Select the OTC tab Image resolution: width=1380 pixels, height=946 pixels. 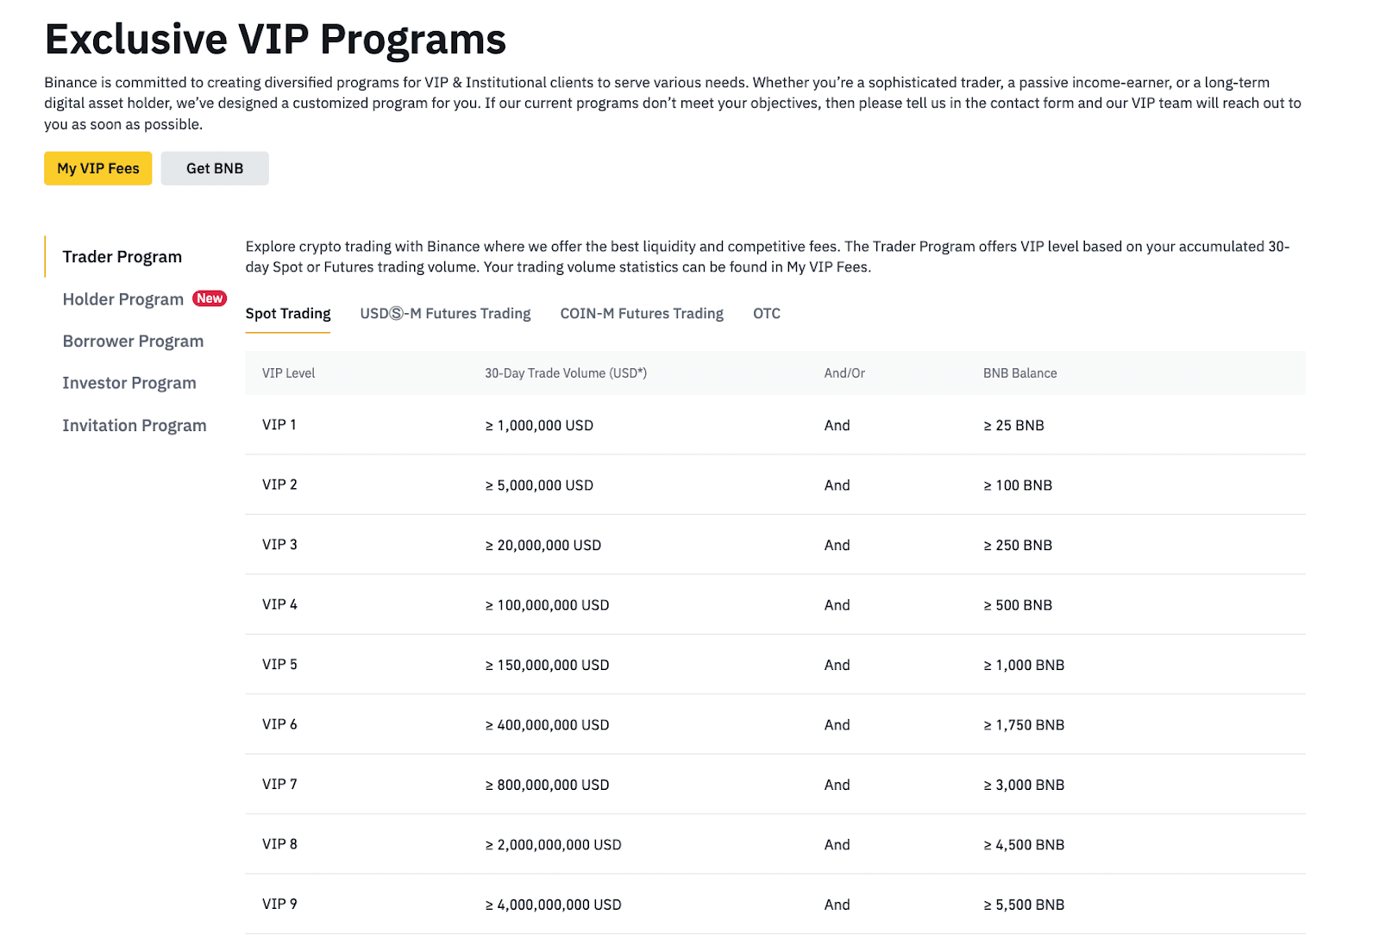coord(766,313)
